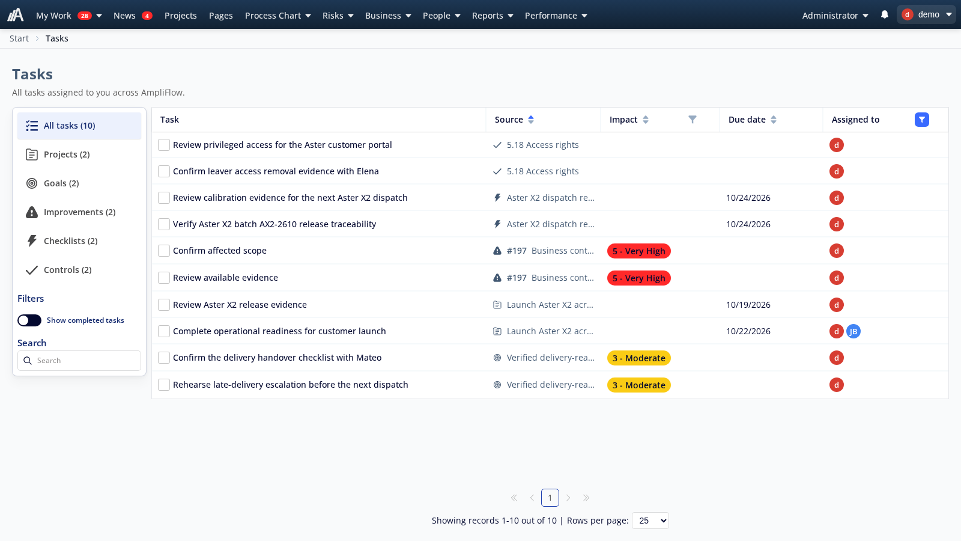Open News in top navigation

tap(133, 16)
